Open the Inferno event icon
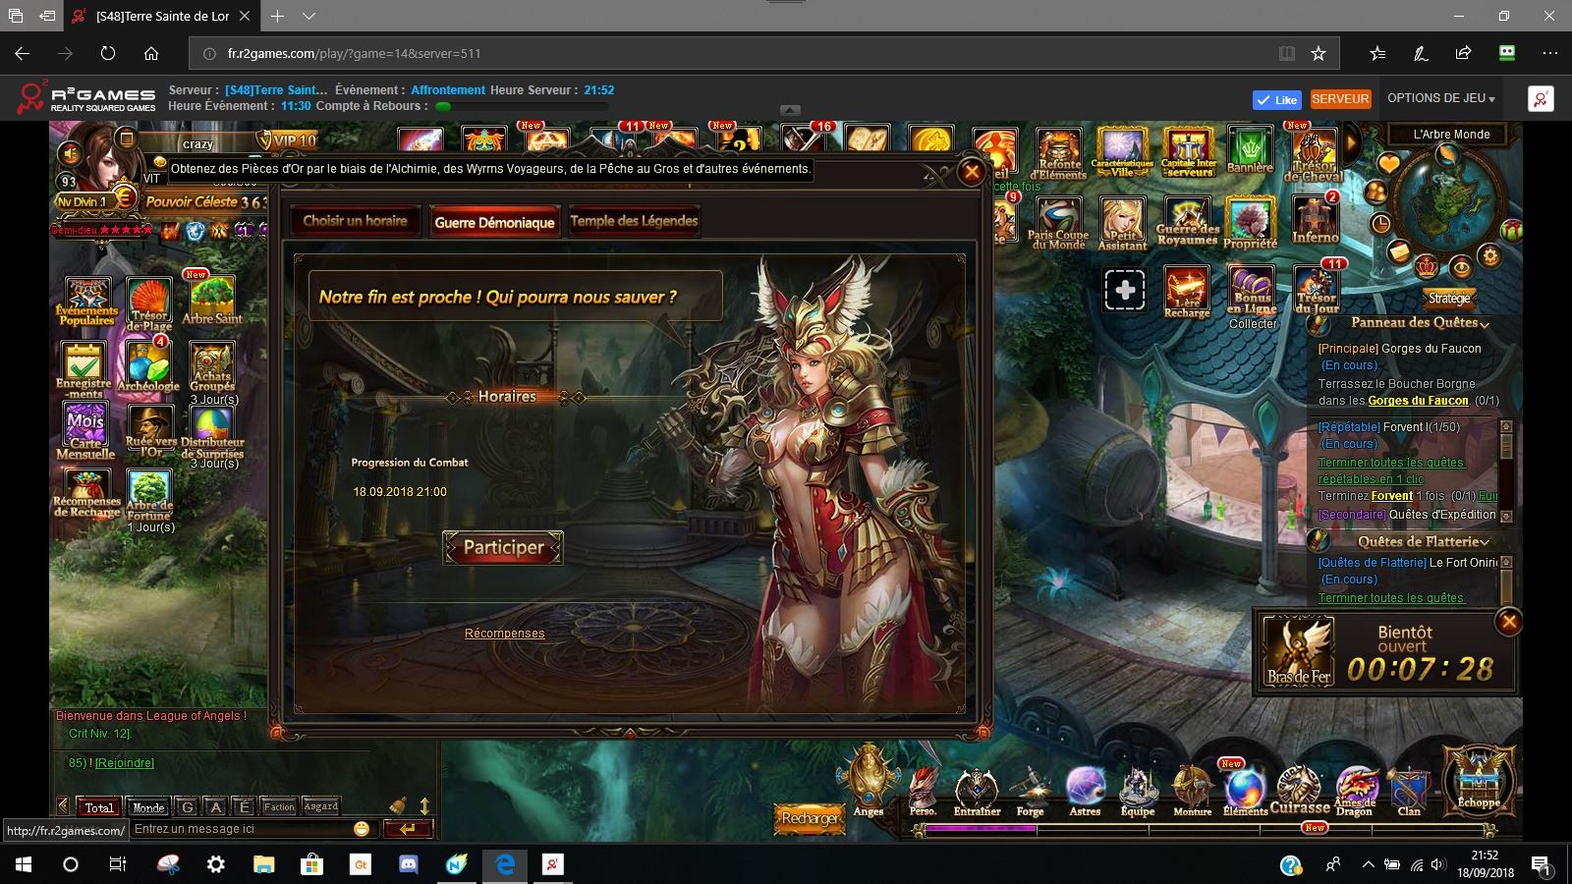Screen dimensions: 1572x884 click(1316, 220)
